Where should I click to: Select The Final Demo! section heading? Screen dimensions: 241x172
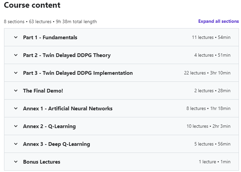point(43,91)
